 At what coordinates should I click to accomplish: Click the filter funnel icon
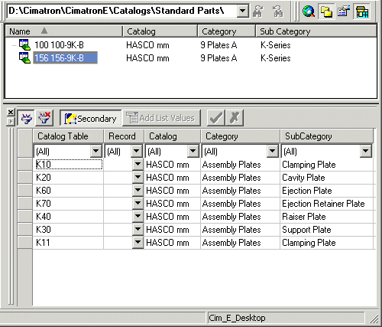point(26,118)
